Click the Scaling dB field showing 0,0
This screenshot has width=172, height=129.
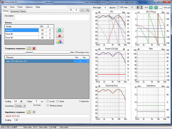click(15, 101)
